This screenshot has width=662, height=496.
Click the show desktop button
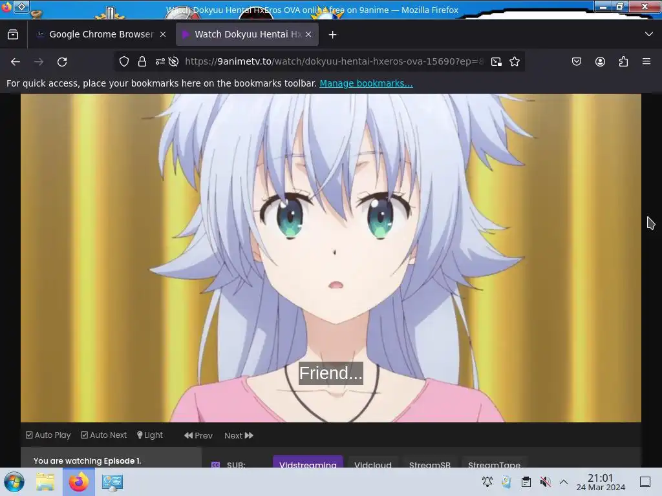645,482
